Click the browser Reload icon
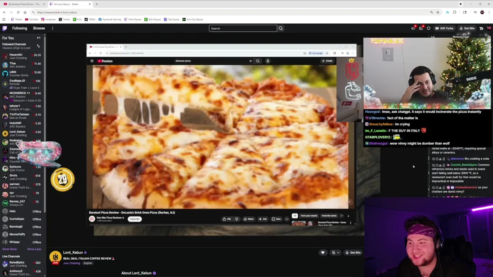This screenshot has height=277, width=493. coord(18,12)
